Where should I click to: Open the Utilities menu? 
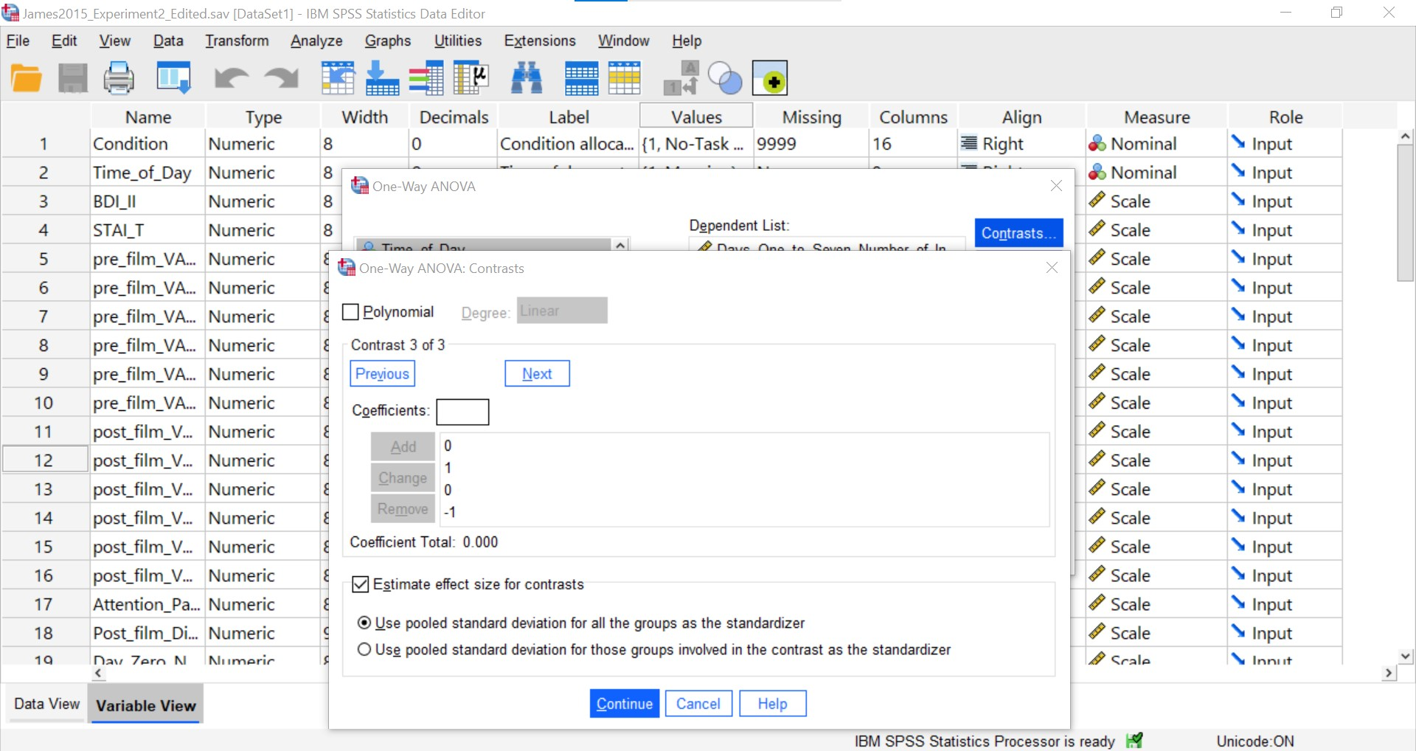tap(458, 41)
